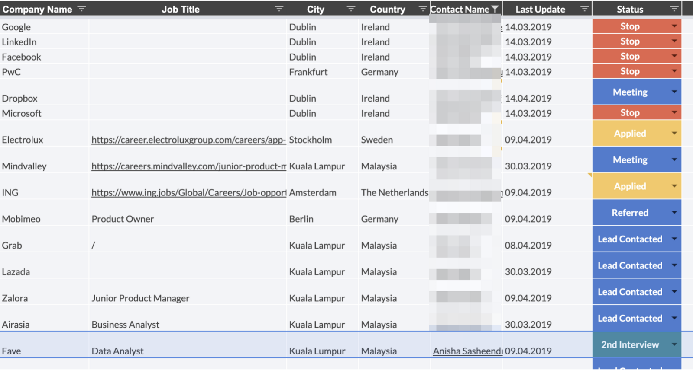Expand the Lead Contacted dropdown for Zalora
The width and height of the screenshot is (693, 370).
pos(674,291)
